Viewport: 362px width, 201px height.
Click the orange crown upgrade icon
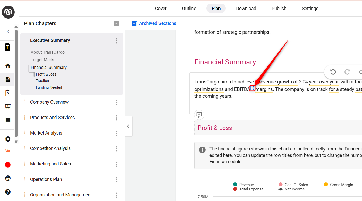click(x=8, y=152)
